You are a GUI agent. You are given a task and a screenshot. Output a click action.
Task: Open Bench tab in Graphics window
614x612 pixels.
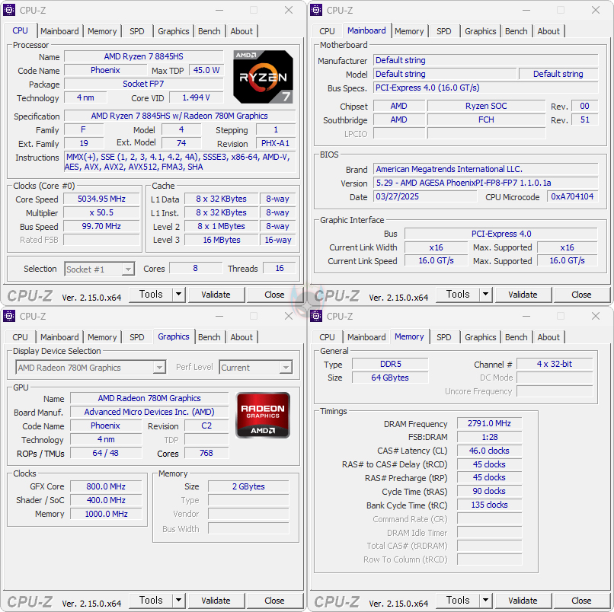point(209,337)
